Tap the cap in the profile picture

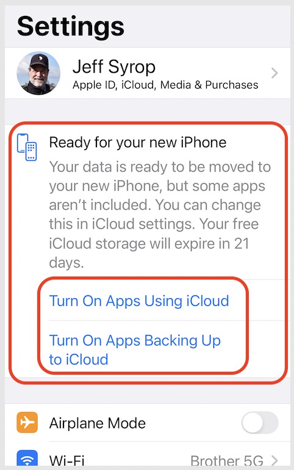tap(38, 61)
